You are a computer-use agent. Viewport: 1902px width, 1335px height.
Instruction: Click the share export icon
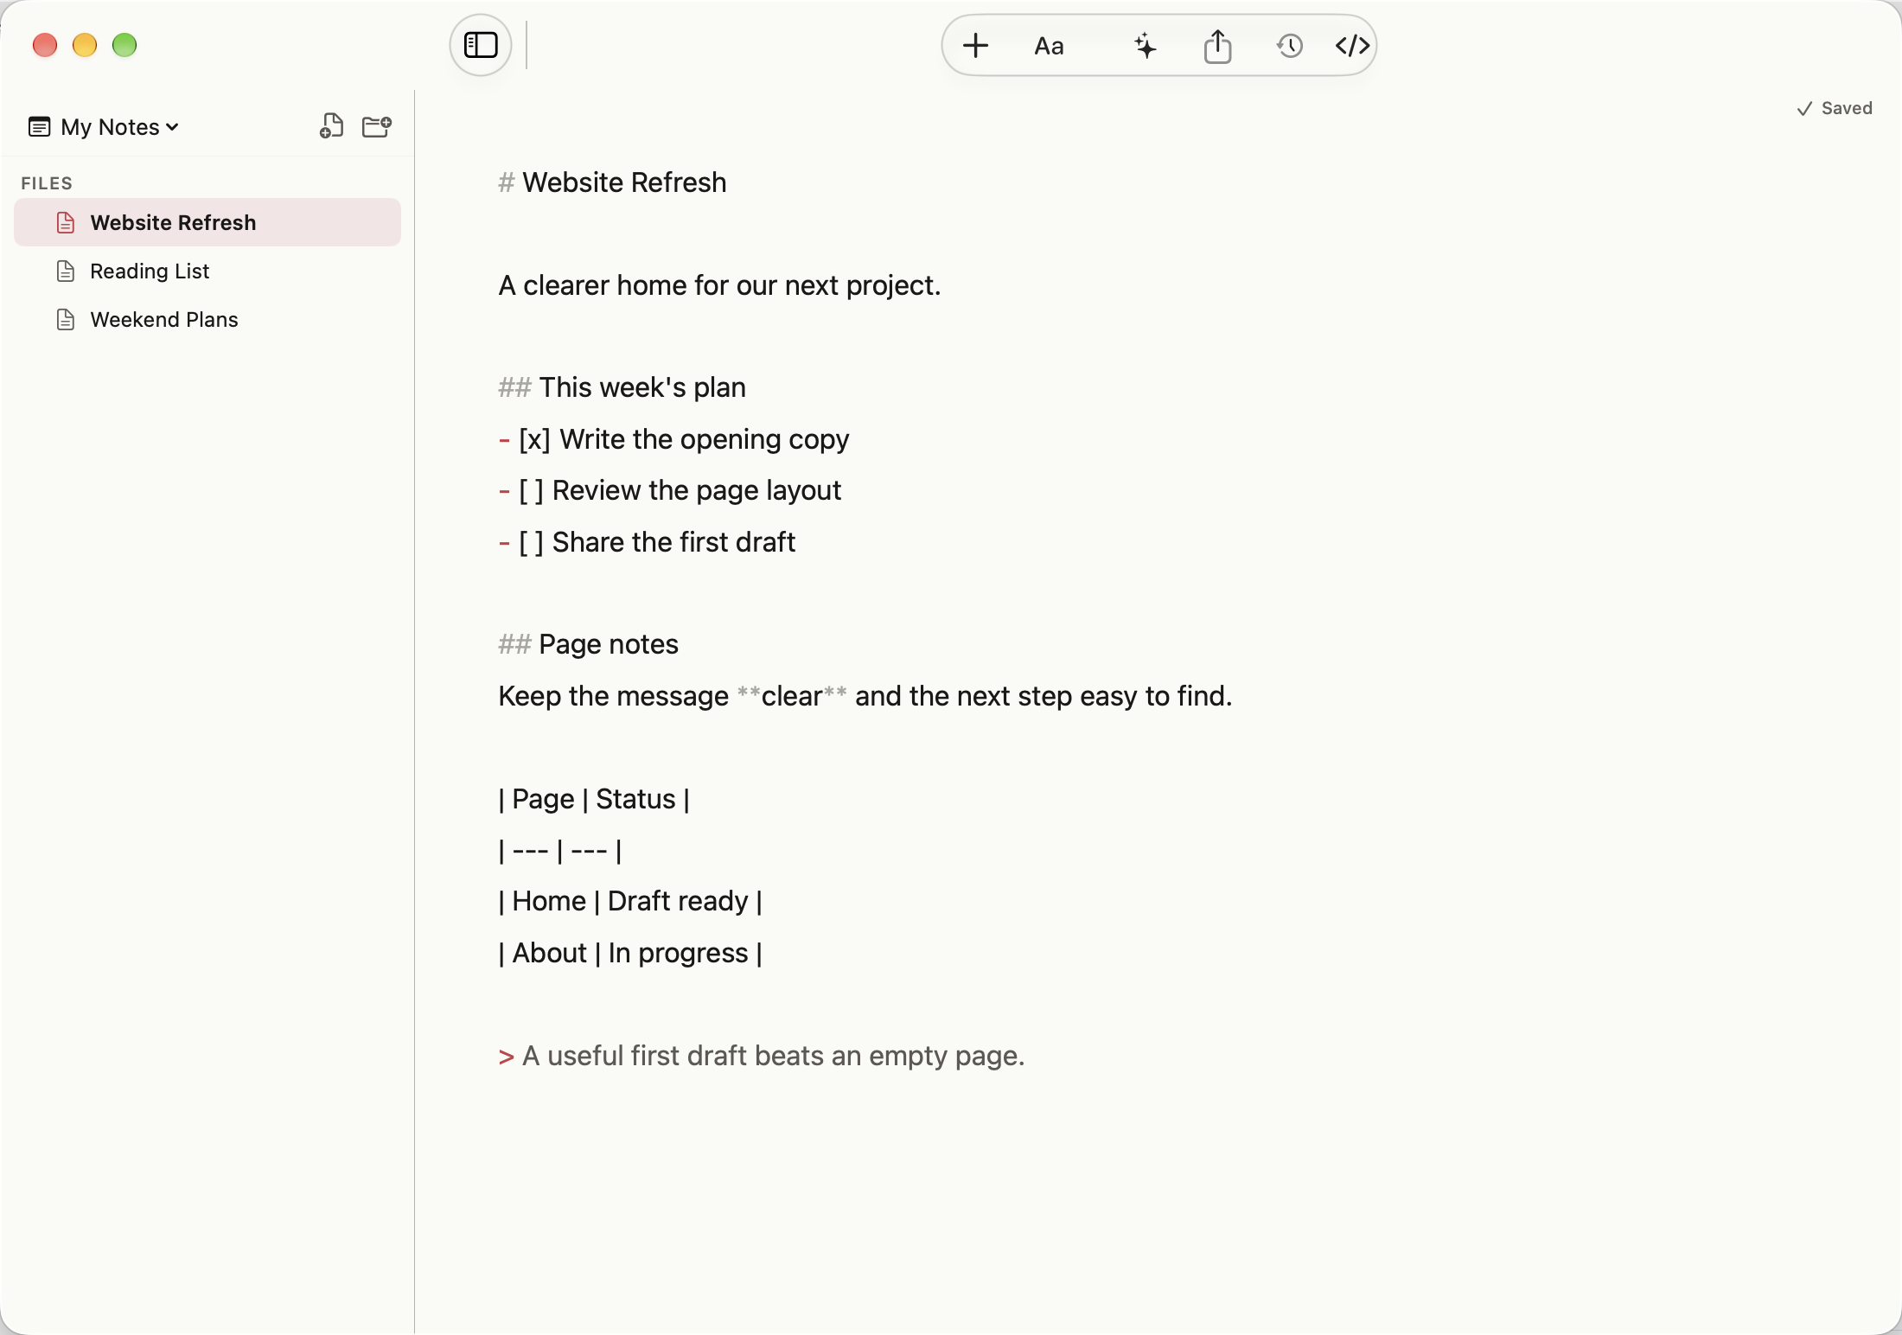[1217, 45]
